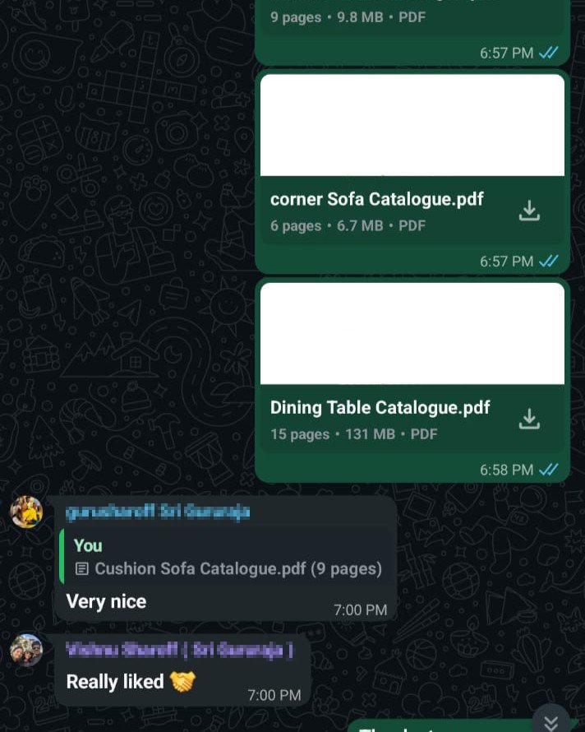Jump to latest messages with double-chevron button
The height and width of the screenshot is (732, 585).
(551, 721)
